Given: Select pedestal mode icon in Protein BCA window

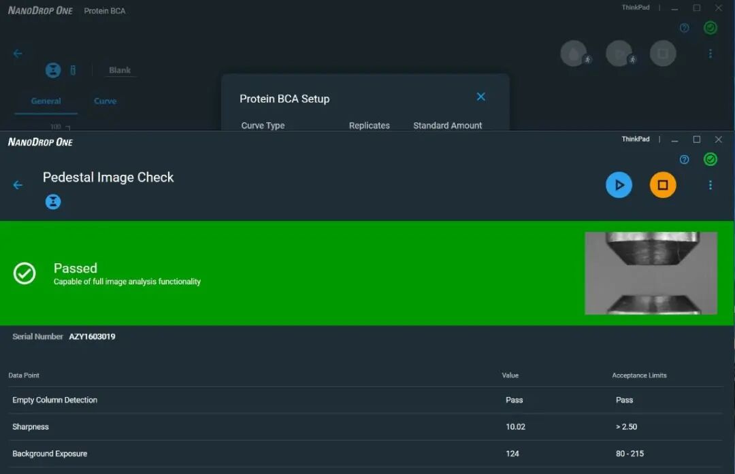Looking at the screenshot, I should click(53, 70).
